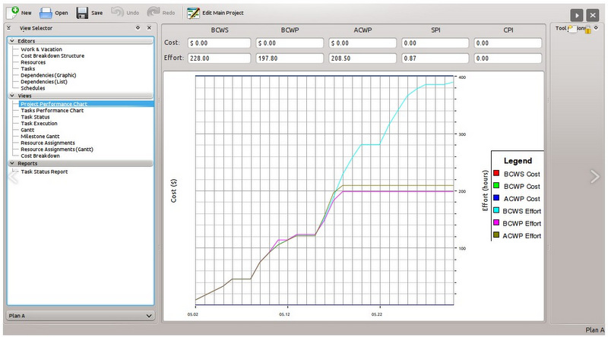Viewport: 608px width, 337px height.
Task: Click the red BCWS Cost legend swatch
Action: click(x=496, y=173)
